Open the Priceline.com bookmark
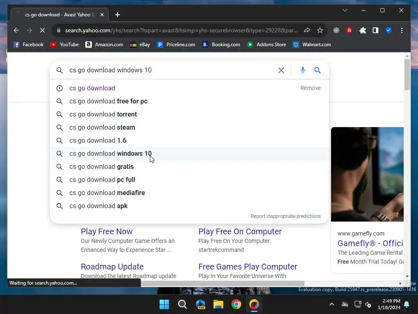The image size is (418, 314). 176,45
